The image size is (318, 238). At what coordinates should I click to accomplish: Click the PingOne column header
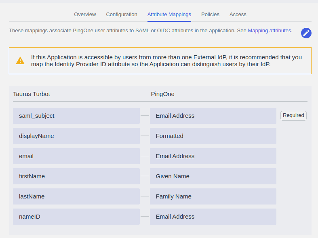[163, 94]
